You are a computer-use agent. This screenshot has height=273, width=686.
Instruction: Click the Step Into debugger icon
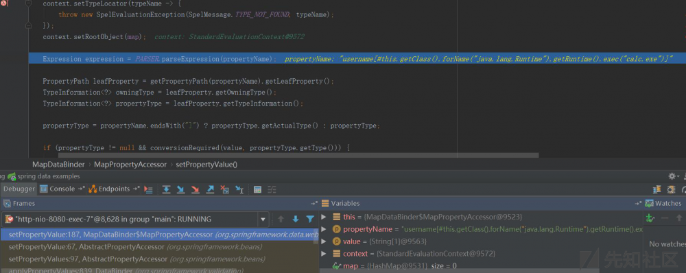tap(180, 189)
